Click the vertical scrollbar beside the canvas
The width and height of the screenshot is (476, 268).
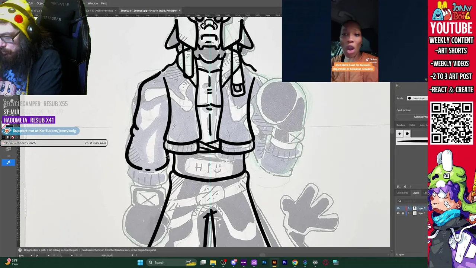(x=392, y=131)
